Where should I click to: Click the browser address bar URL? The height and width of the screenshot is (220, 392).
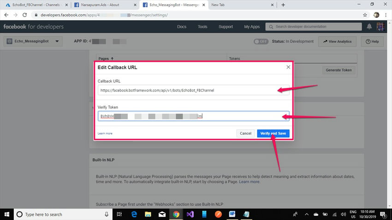coord(104,15)
